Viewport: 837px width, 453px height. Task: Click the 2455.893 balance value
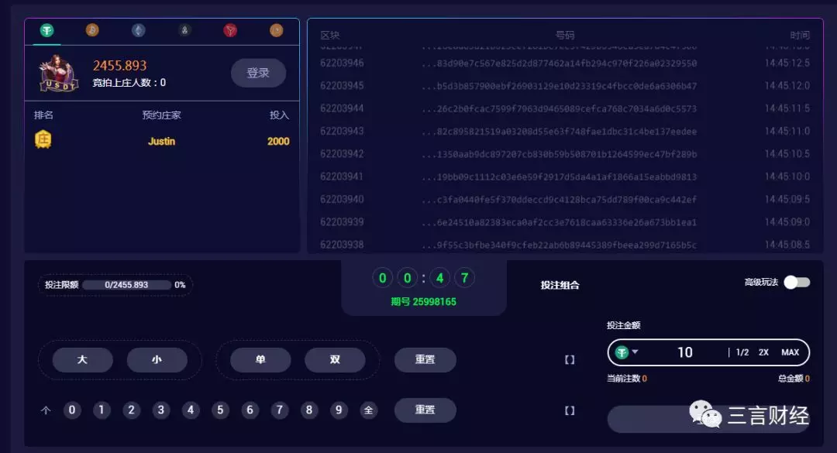pyautogui.click(x=119, y=66)
